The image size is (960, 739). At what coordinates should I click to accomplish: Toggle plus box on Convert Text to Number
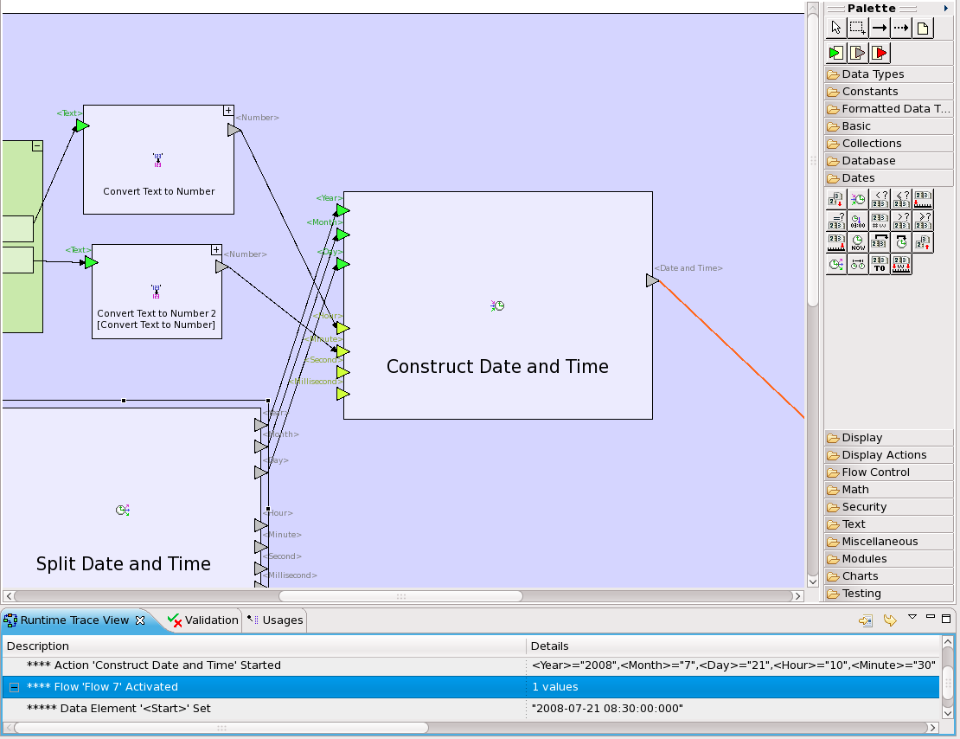click(x=228, y=111)
